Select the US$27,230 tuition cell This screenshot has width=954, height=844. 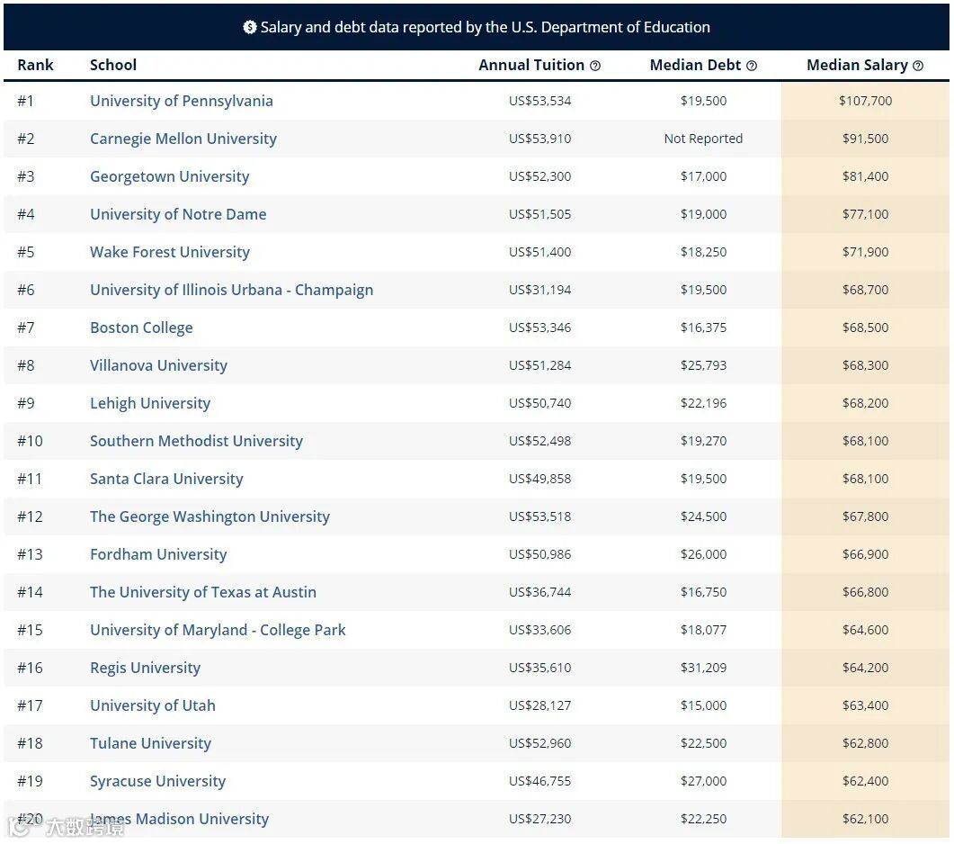[x=539, y=819]
